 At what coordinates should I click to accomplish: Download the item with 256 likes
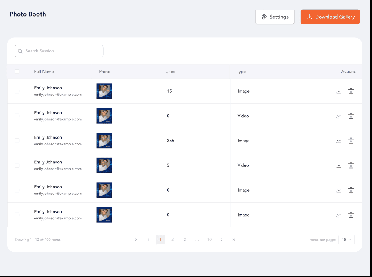339,141
